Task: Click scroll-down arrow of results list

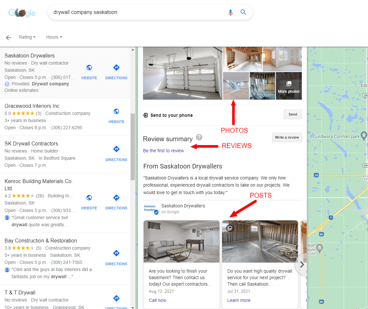Action: point(133,307)
